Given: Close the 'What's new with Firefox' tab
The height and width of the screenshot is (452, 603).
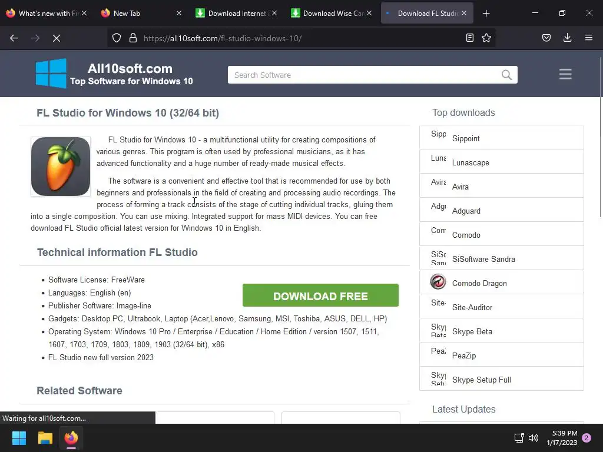Looking at the screenshot, I should coord(84,13).
